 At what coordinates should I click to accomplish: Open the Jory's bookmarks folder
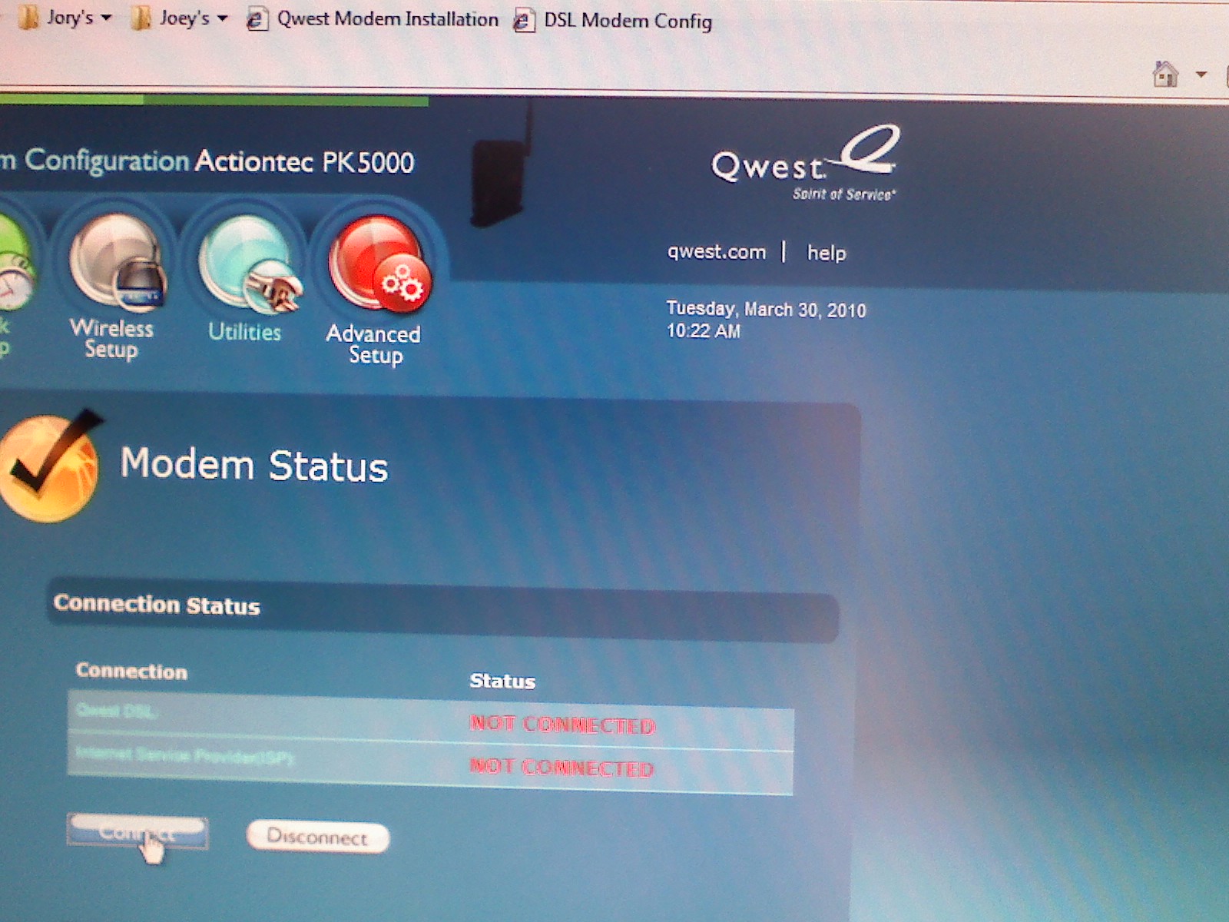pos(65,18)
